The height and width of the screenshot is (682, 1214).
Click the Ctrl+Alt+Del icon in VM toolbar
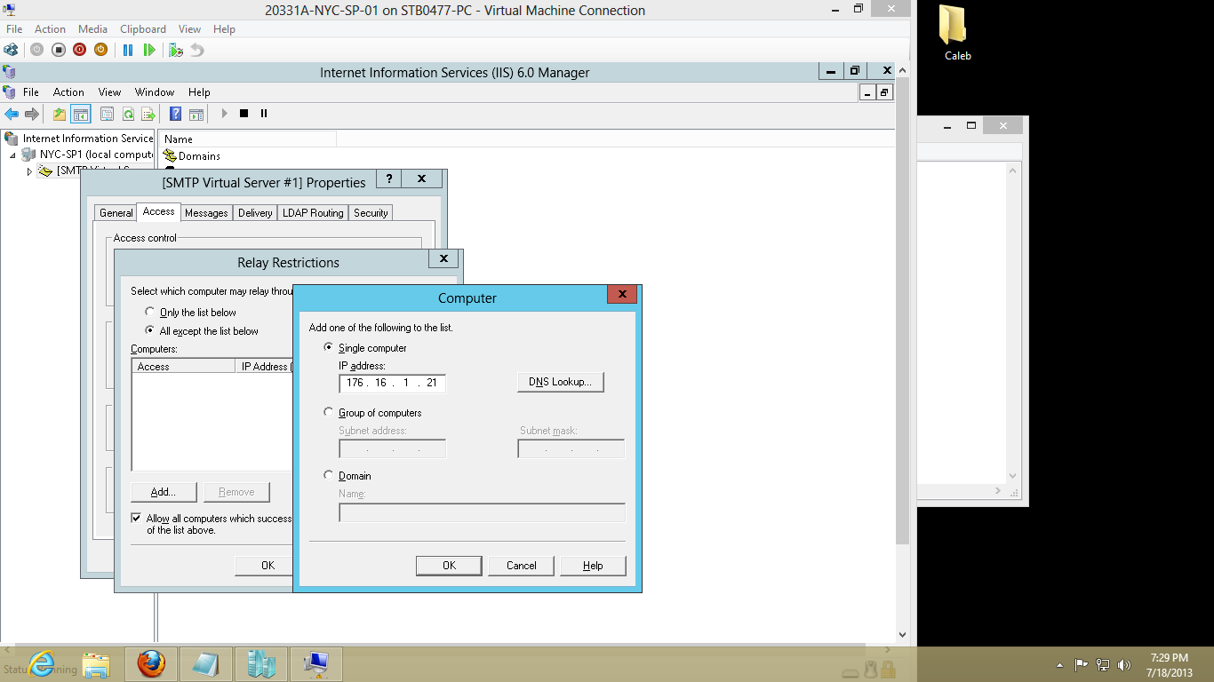[x=11, y=50]
